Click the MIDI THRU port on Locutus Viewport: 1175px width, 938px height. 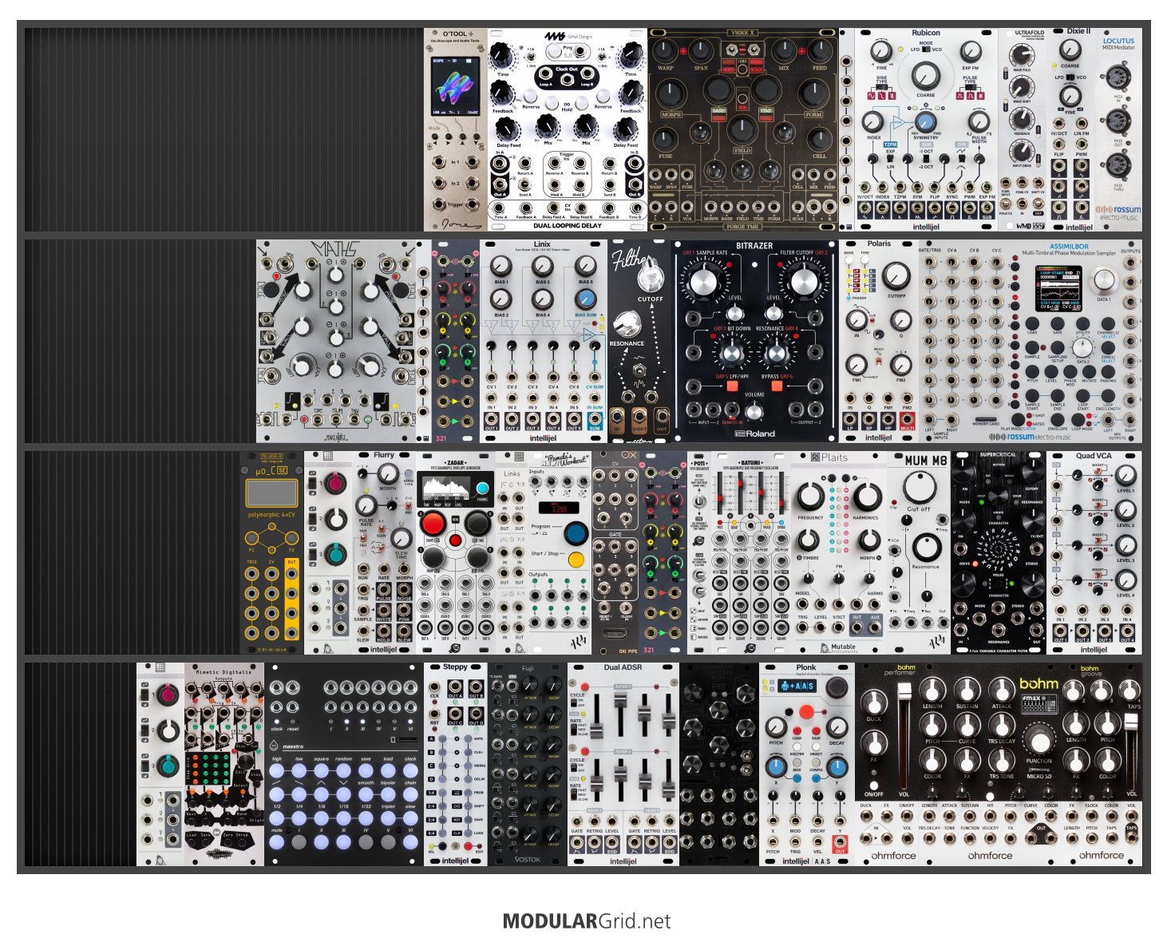click(x=1118, y=165)
